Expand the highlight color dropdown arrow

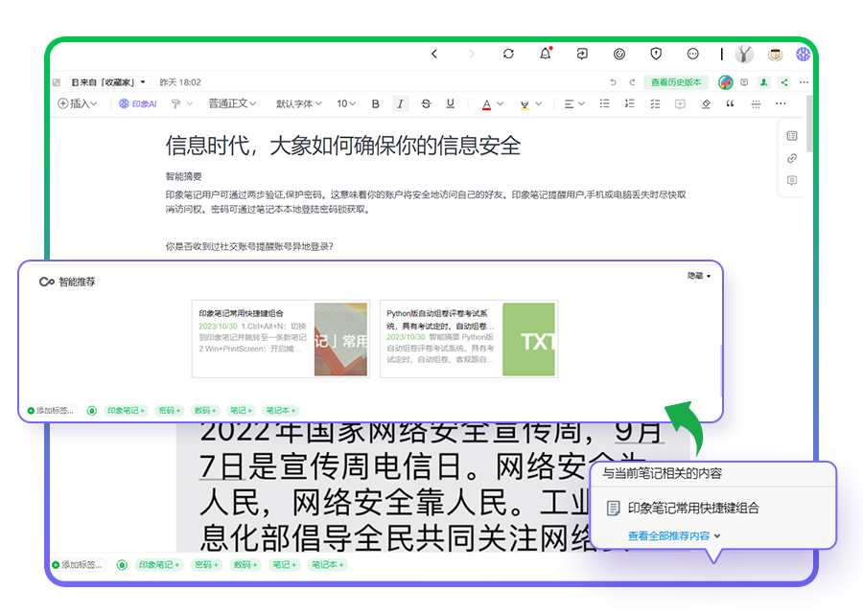pos(539,103)
